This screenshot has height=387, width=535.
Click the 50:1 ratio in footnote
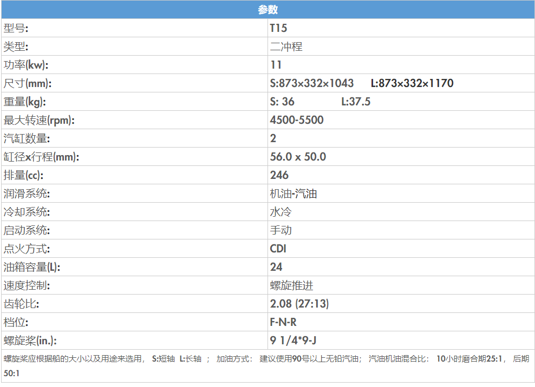point(11,373)
